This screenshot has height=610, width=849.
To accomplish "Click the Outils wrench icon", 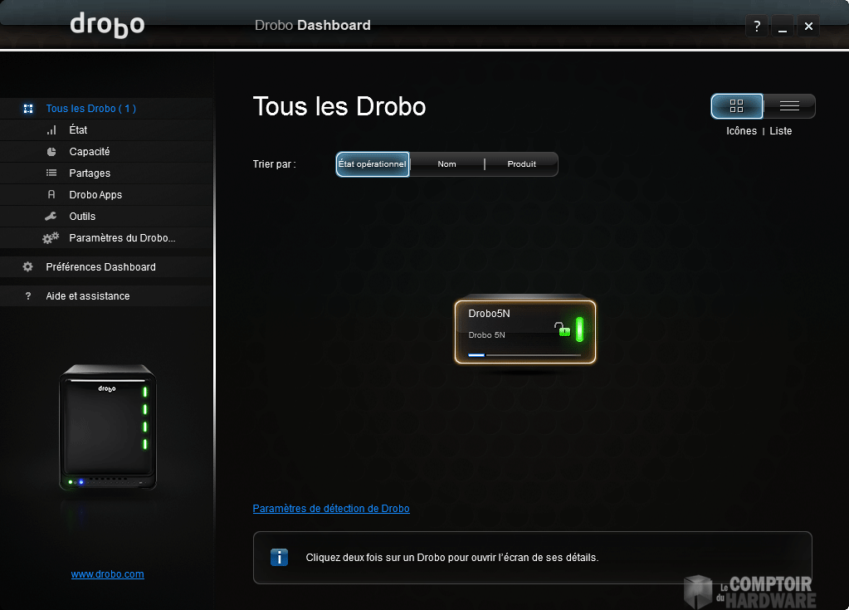I will click(x=51, y=217).
